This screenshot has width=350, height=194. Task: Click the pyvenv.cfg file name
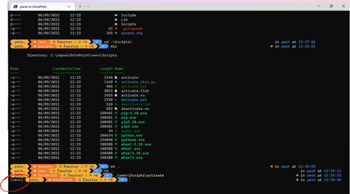tap(132, 33)
